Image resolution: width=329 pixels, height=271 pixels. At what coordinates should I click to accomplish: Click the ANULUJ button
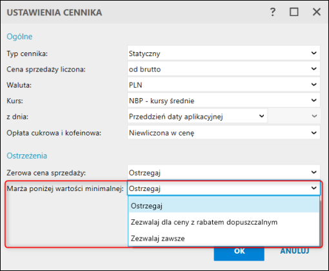tap(295, 251)
